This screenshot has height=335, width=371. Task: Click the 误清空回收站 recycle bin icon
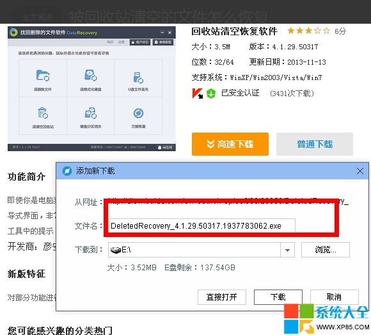pyautogui.click(x=43, y=113)
